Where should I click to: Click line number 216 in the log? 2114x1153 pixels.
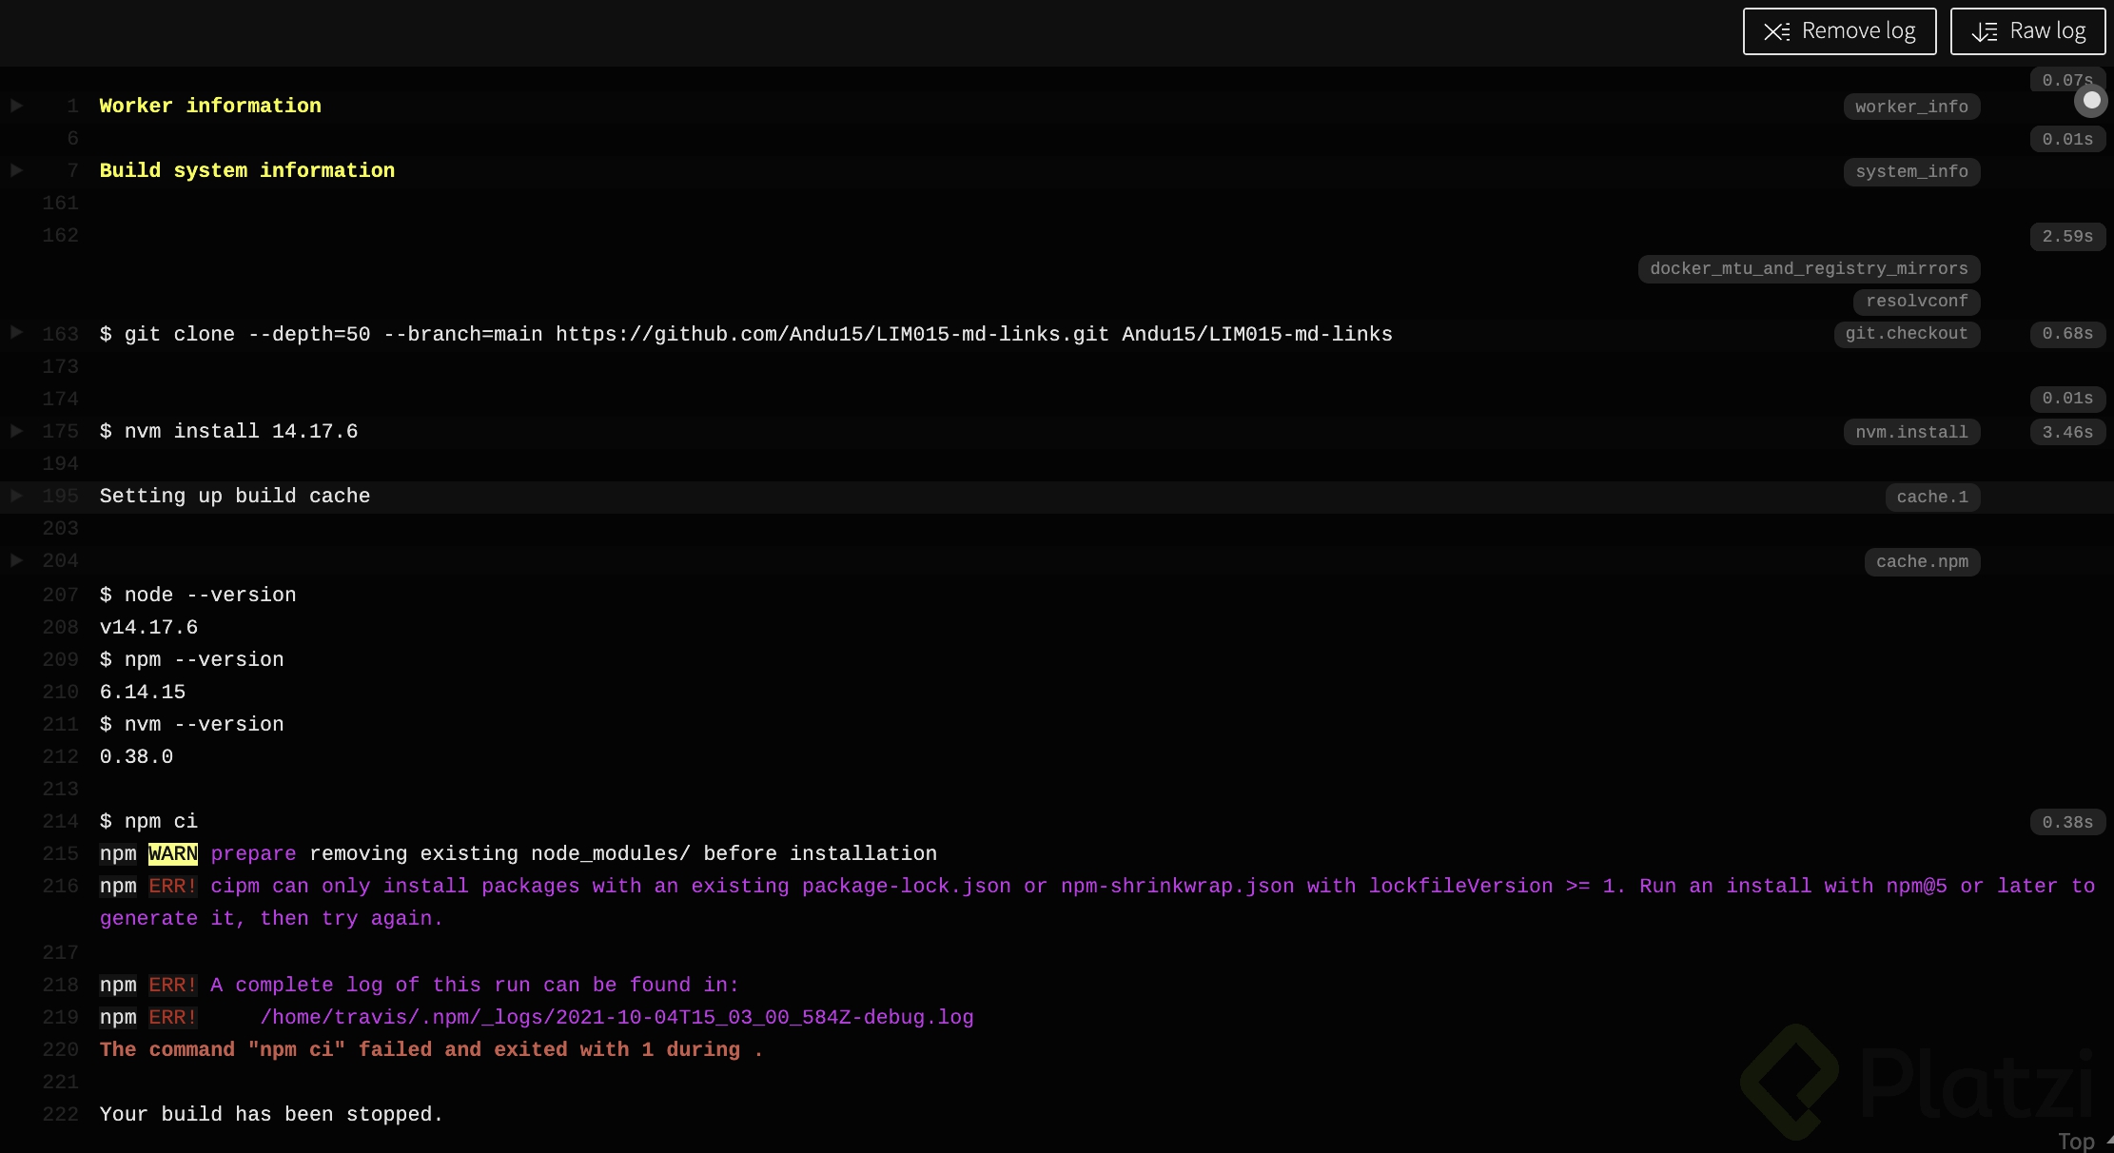point(60,886)
